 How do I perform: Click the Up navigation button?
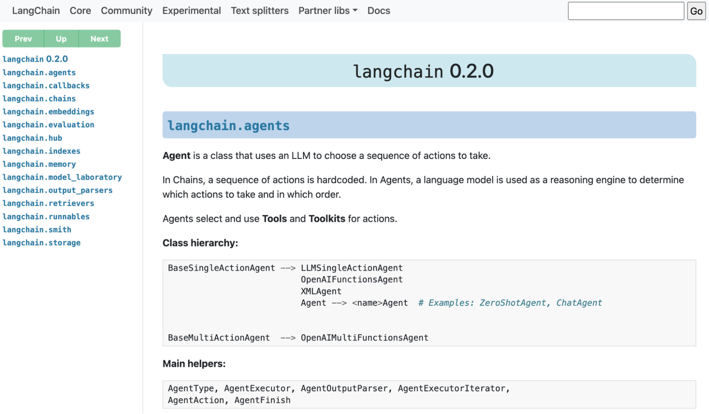(x=61, y=39)
